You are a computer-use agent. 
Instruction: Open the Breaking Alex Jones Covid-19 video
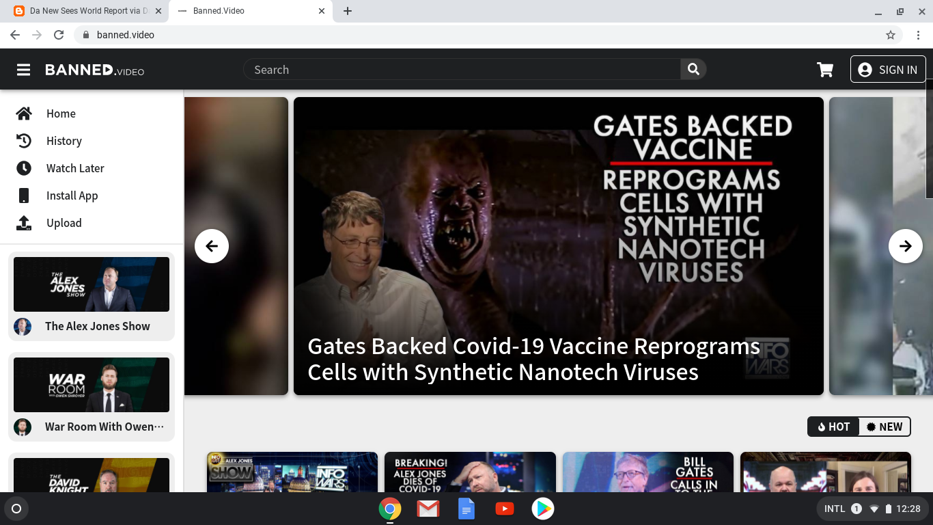click(x=470, y=472)
